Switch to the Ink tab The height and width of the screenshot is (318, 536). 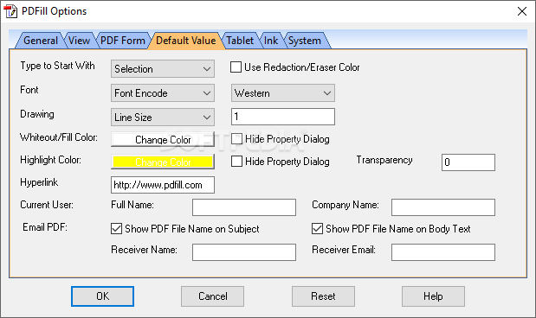[271, 41]
